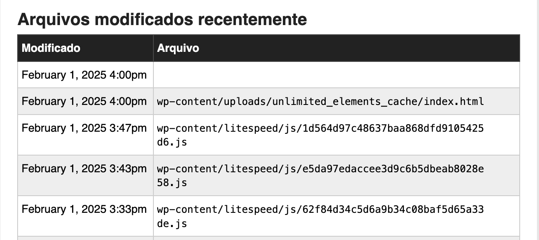Click the empty Arquivo cell in first row
Image resolution: width=539 pixels, height=240 pixels.
pyautogui.click(x=337, y=75)
